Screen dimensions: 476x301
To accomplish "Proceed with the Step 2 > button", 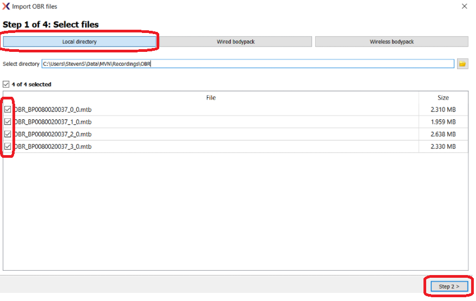I will tap(449, 286).
